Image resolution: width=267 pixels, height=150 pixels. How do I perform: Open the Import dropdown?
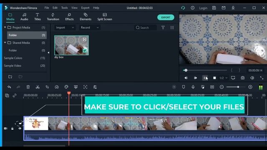tap(65, 27)
